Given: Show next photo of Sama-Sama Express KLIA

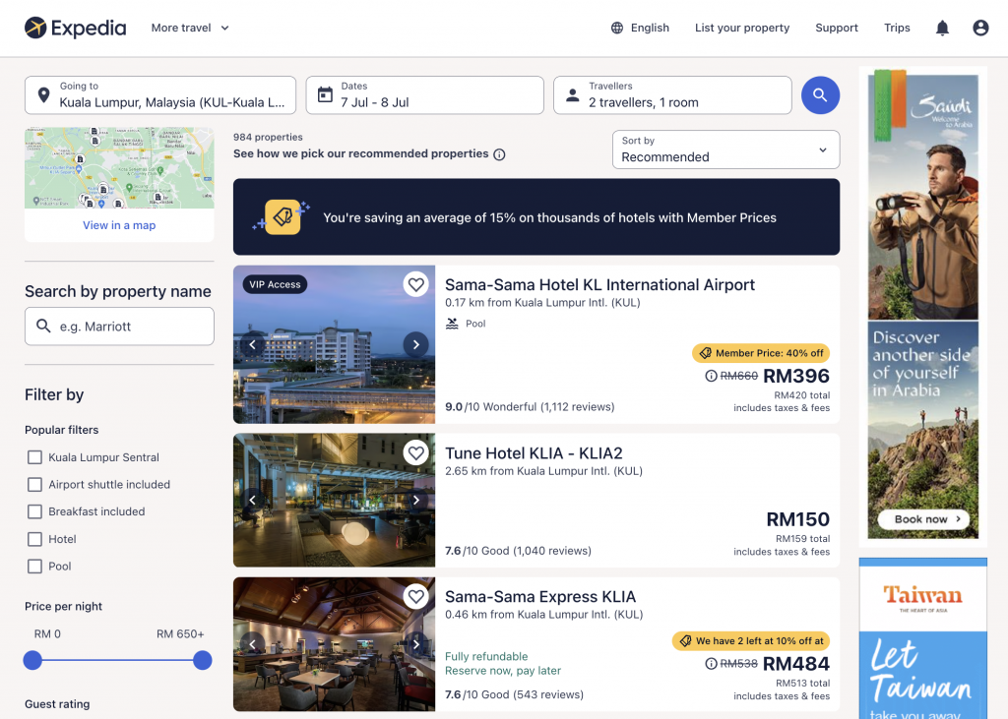Looking at the screenshot, I should (416, 644).
